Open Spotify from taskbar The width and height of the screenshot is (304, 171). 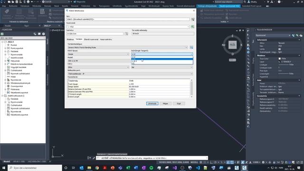coord(151,168)
